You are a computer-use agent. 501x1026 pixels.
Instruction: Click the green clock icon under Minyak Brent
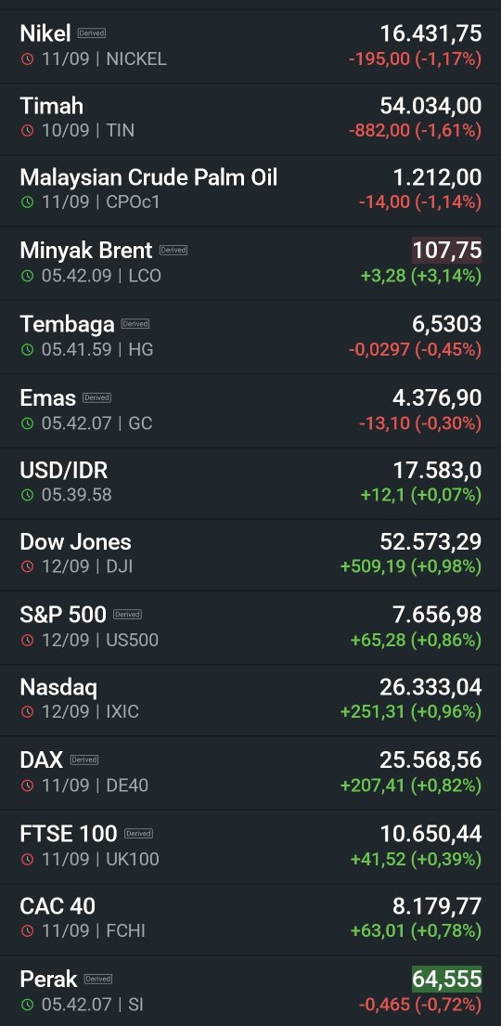pyautogui.click(x=27, y=276)
